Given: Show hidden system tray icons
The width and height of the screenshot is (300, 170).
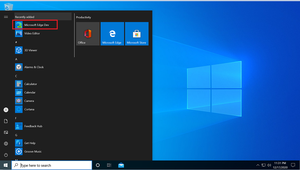Looking at the screenshot, I should pyautogui.click(x=258, y=165).
